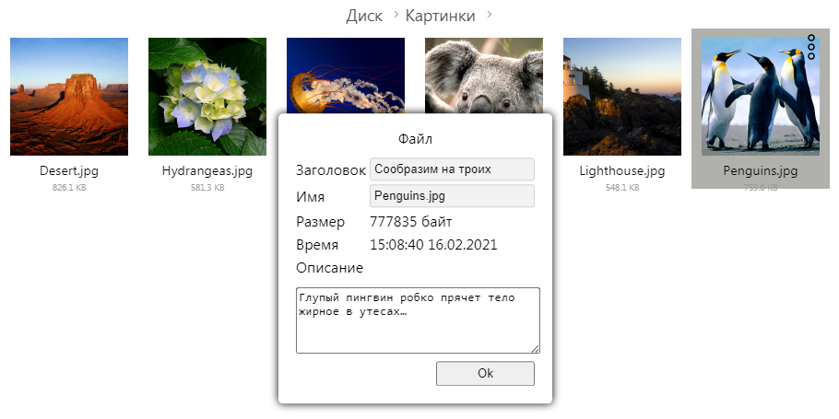The width and height of the screenshot is (839, 419).
Task: Select the Penguins.jpg file name label
Action: (761, 171)
